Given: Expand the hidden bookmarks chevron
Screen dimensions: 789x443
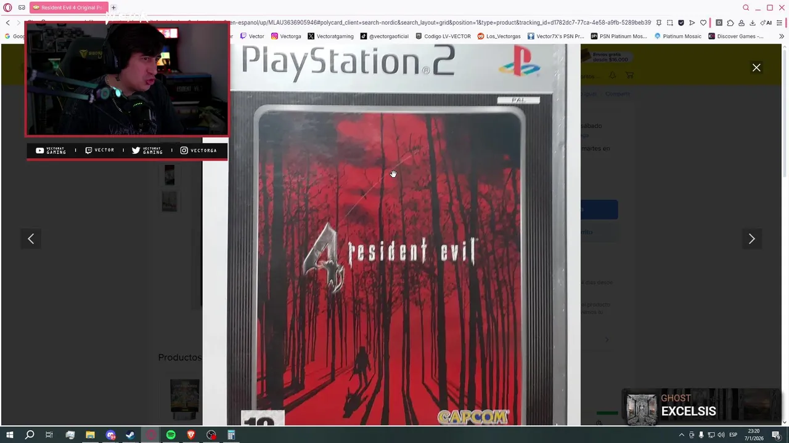Looking at the screenshot, I should click(x=782, y=36).
